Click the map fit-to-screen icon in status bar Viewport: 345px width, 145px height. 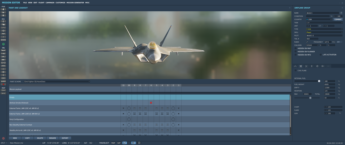coord(134,143)
